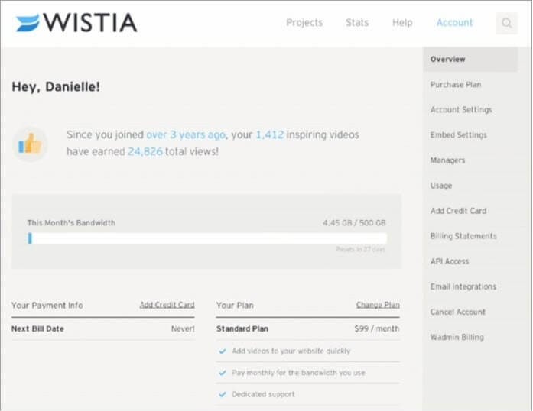Click the thumbs-up icon
The image size is (533, 411).
[x=30, y=144]
